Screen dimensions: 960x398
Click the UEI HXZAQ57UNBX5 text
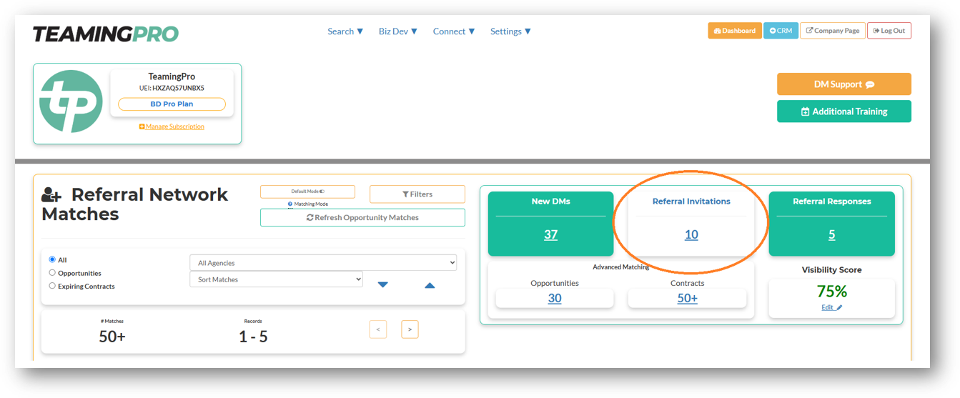tap(172, 88)
